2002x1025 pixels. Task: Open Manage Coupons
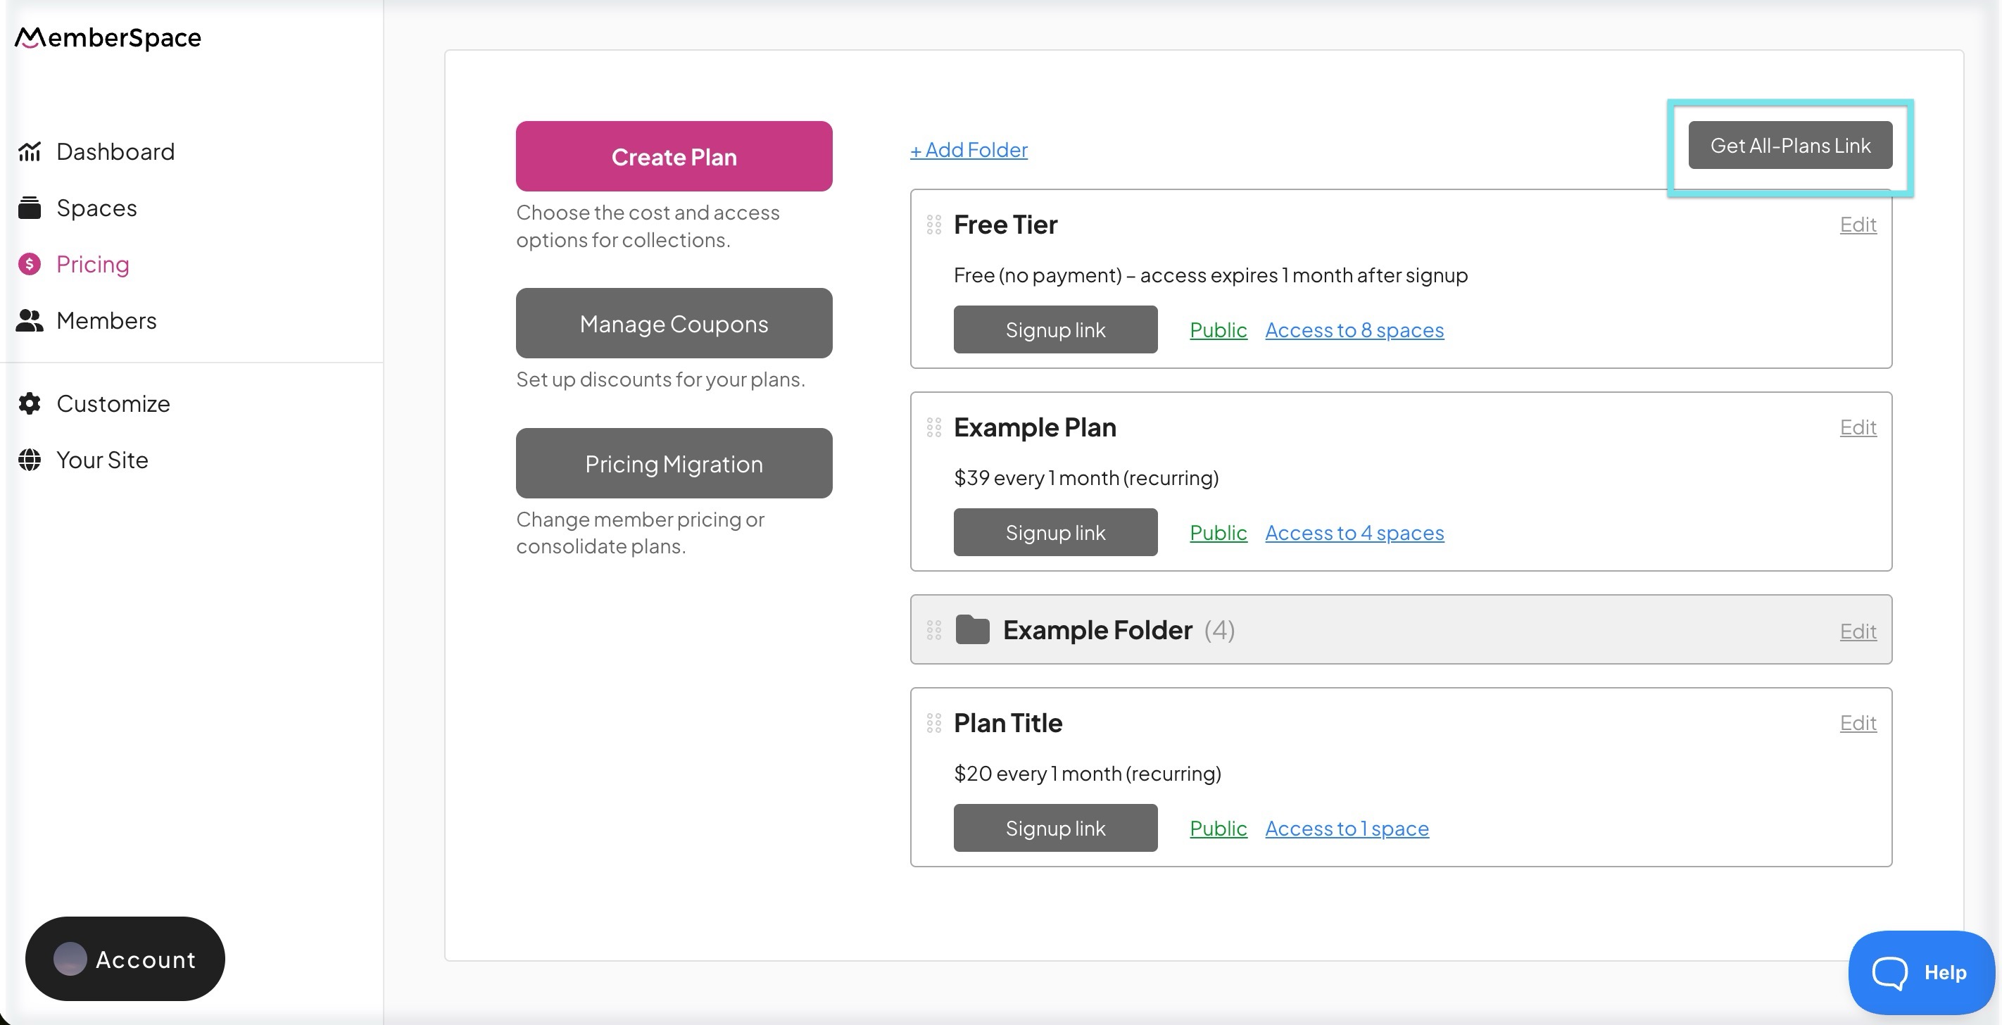pyautogui.click(x=674, y=323)
